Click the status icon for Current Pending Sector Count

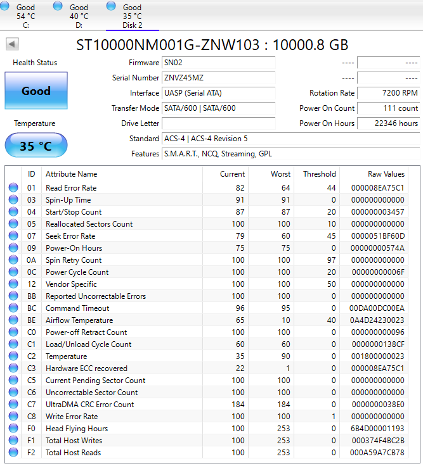(13, 380)
